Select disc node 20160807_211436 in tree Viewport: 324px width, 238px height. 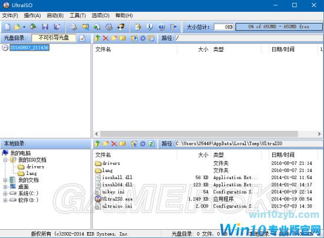coord(29,48)
